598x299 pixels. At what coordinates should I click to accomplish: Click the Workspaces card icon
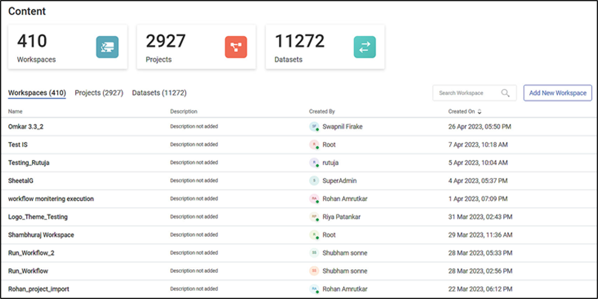point(107,47)
